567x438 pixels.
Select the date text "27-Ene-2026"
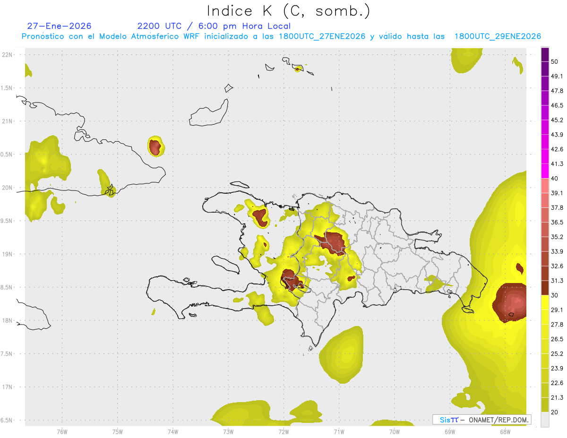[x=60, y=26]
